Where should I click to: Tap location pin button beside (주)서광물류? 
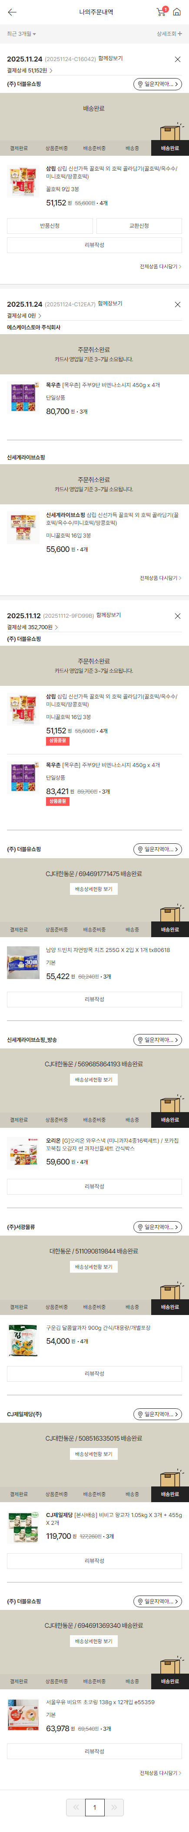click(x=158, y=1227)
